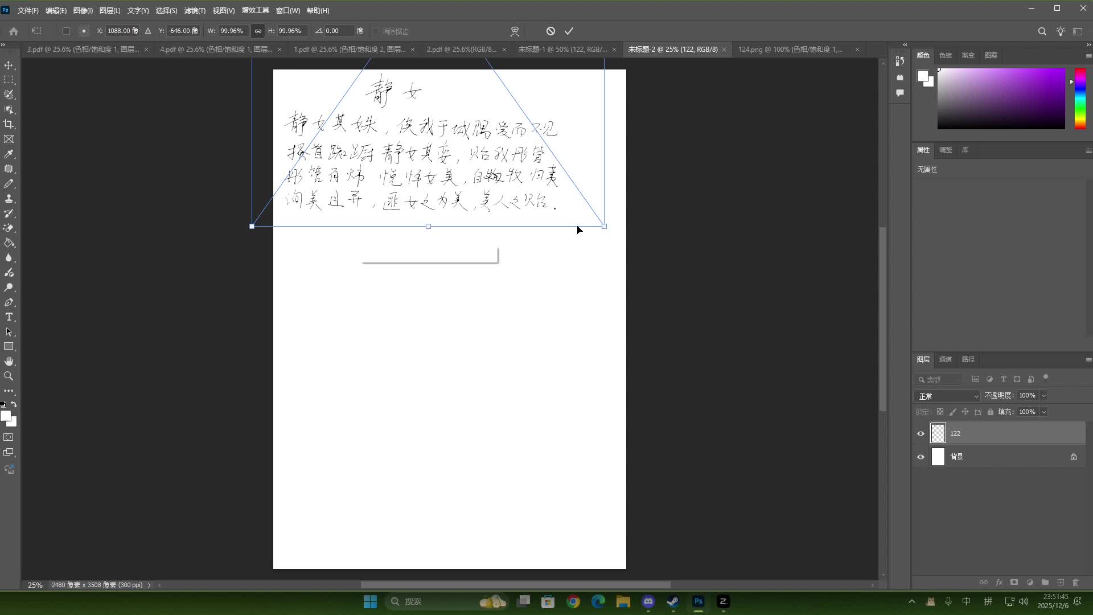This screenshot has width=1093, height=615.
Task: Switch to the 通道 panel tab
Action: pyautogui.click(x=945, y=359)
